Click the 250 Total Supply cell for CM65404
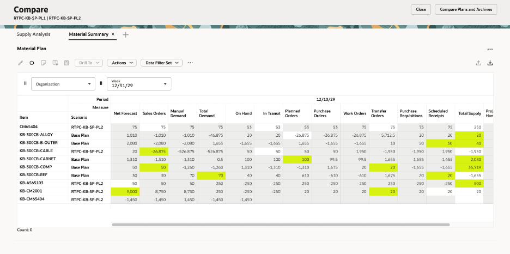The width and height of the screenshot is (510, 254). point(469,128)
